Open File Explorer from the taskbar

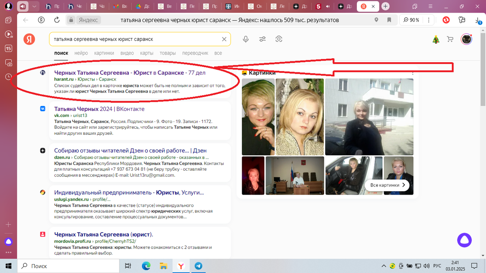point(163,266)
